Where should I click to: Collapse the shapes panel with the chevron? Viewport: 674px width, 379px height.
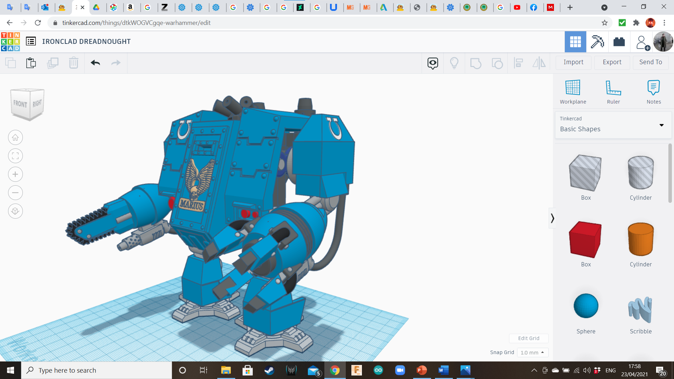[553, 218]
